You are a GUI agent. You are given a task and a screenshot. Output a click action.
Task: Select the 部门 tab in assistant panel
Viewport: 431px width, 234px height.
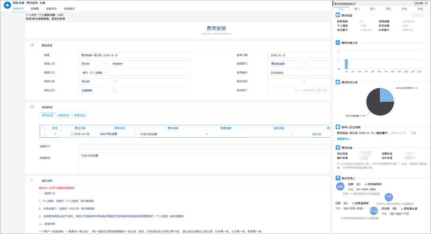tap(357, 9)
